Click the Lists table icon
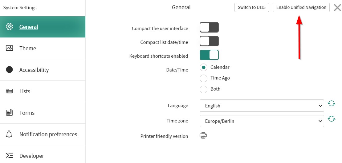 [10, 91]
